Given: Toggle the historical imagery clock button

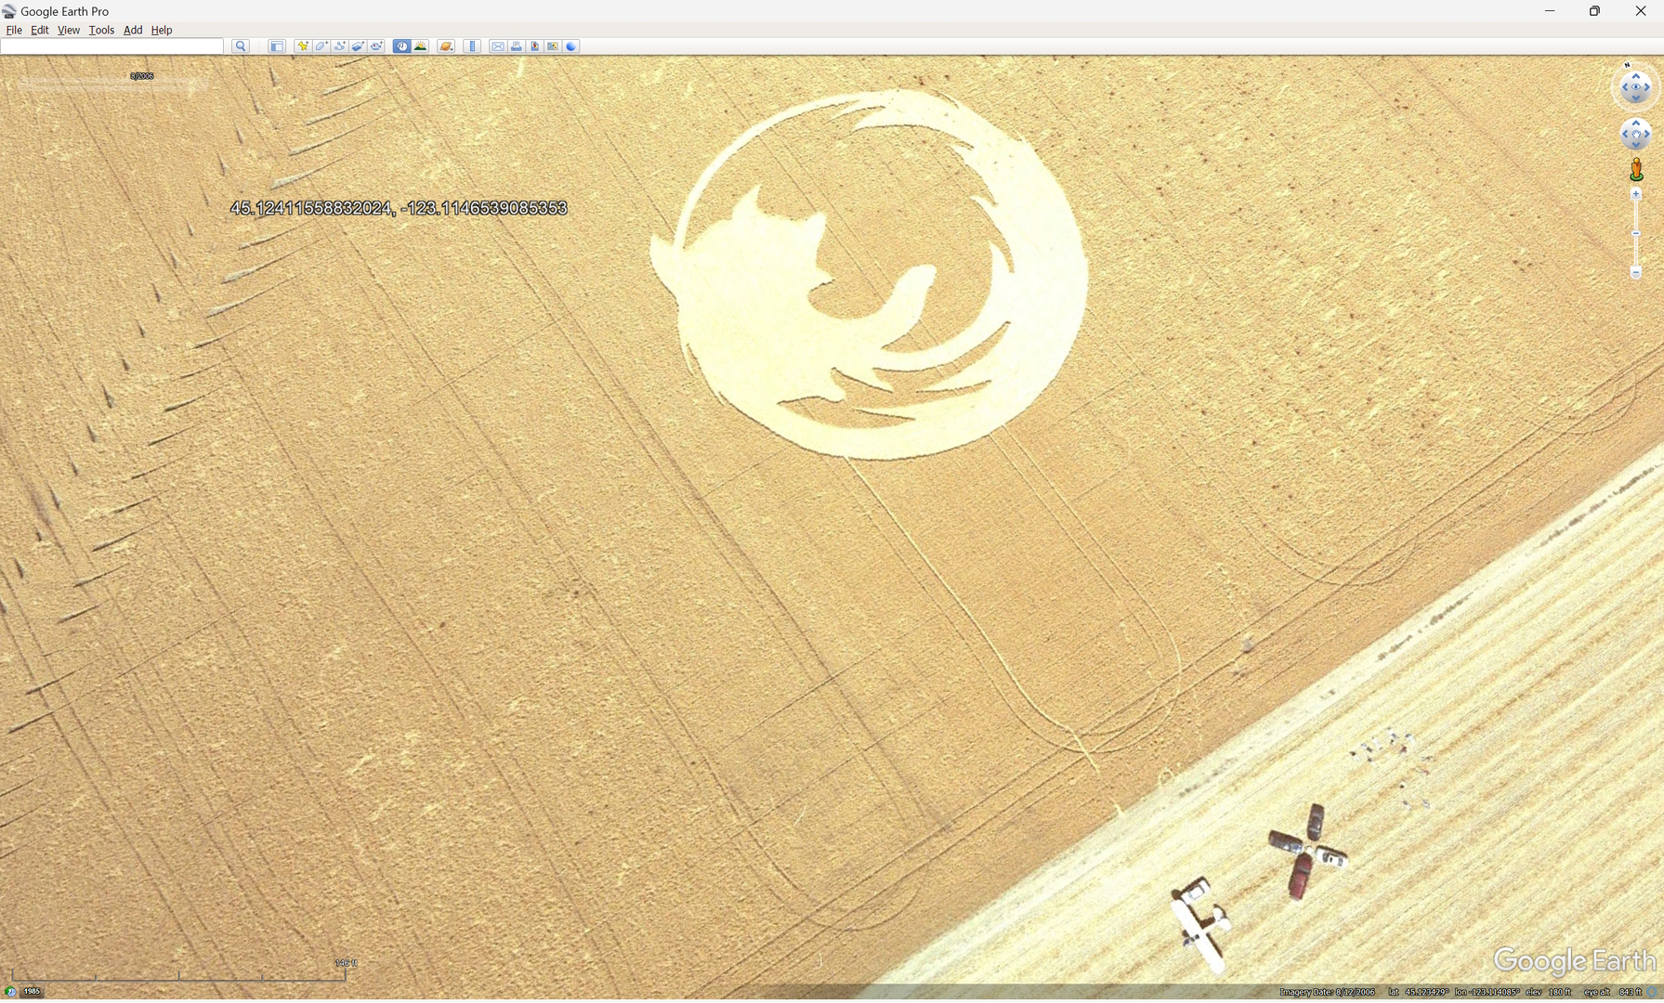Looking at the screenshot, I should [402, 46].
